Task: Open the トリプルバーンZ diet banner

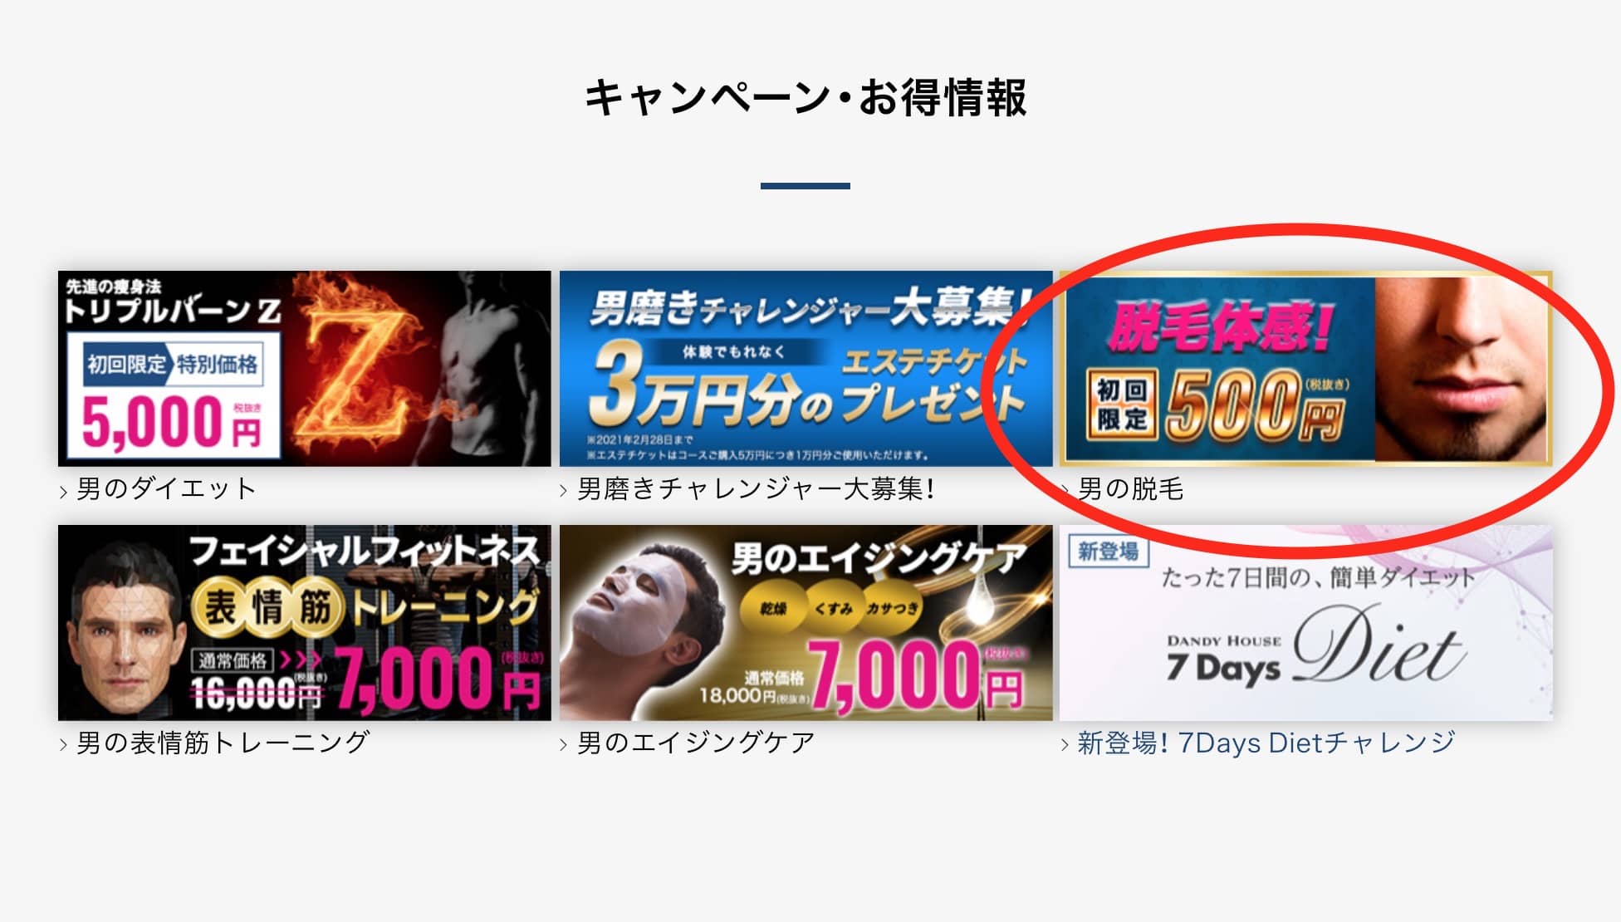Action: point(304,368)
